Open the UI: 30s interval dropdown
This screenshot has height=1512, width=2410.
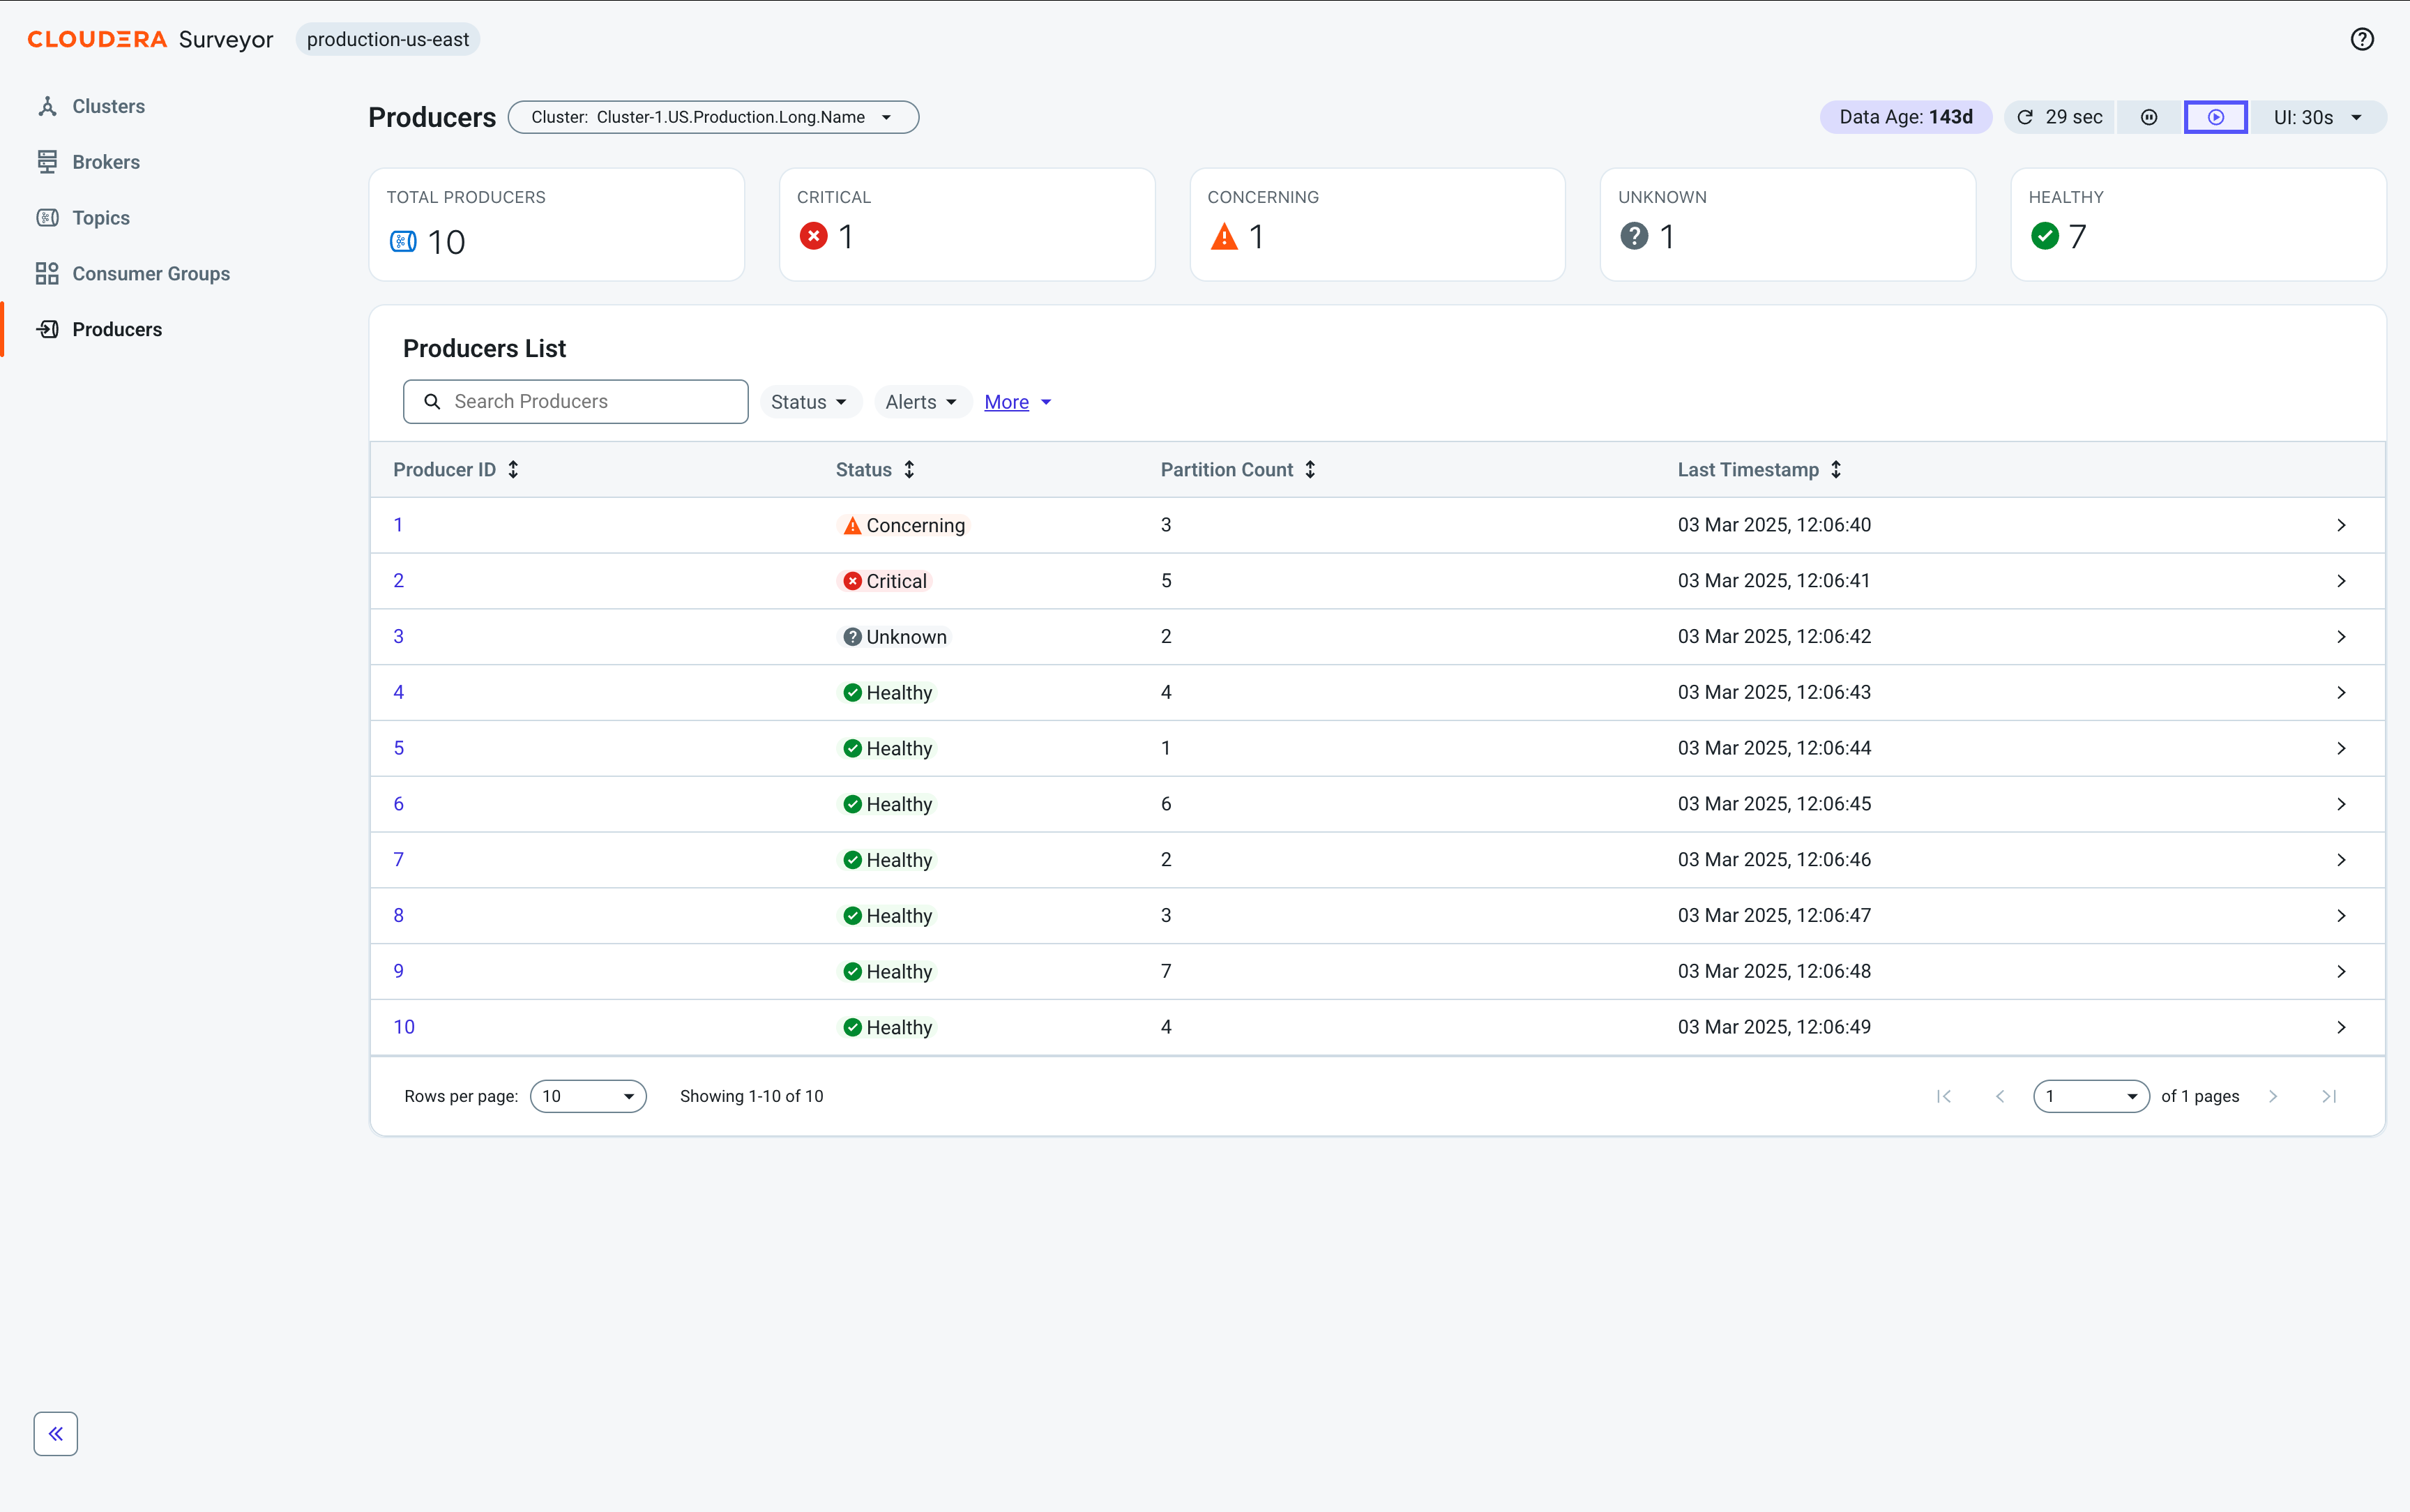tap(2318, 117)
